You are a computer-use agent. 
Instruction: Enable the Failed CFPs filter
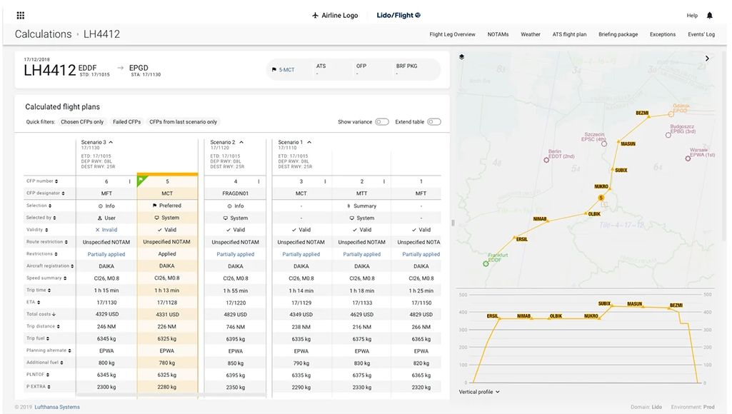[x=126, y=122]
